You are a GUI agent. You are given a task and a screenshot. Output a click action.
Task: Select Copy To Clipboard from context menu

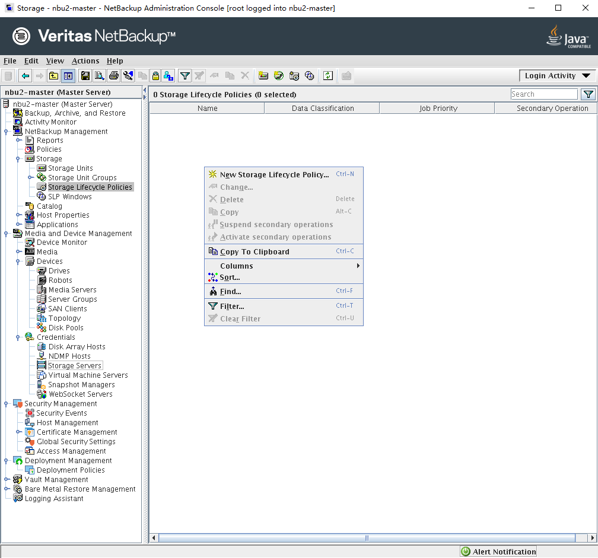255,252
